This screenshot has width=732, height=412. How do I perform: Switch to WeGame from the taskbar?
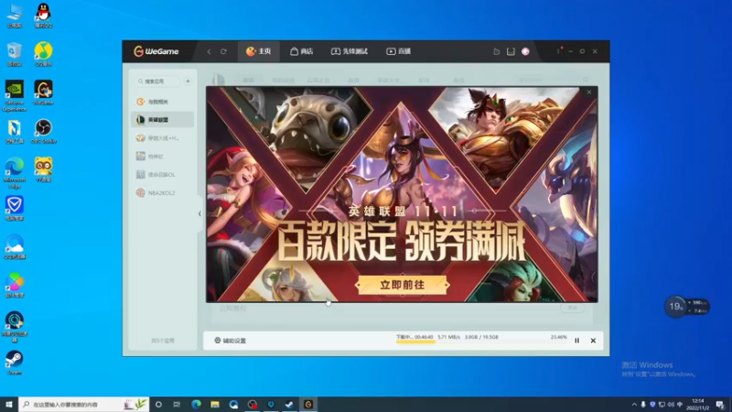(308, 405)
